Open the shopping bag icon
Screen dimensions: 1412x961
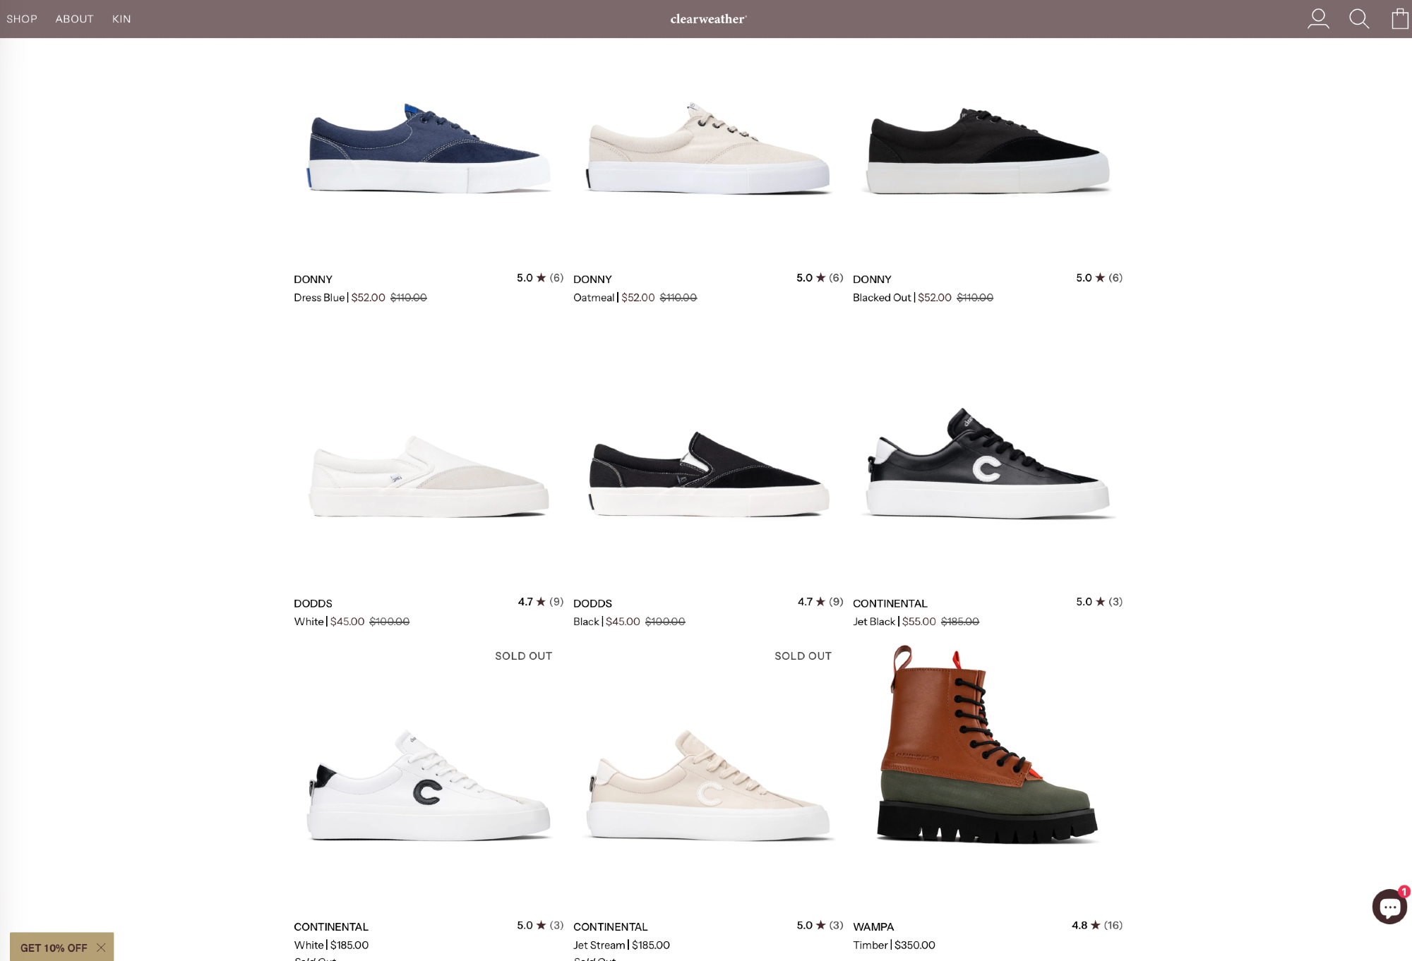point(1400,18)
